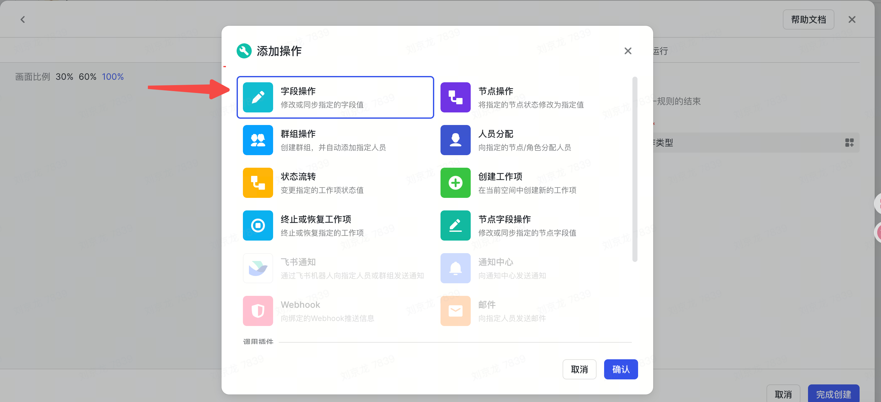Image resolution: width=881 pixels, height=402 pixels.
Task: Set canvas zoom to 60%
Action: (87, 76)
